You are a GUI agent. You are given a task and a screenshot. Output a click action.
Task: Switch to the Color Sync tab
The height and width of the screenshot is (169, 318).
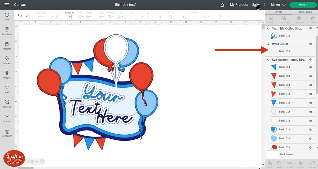tap(305, 12)
